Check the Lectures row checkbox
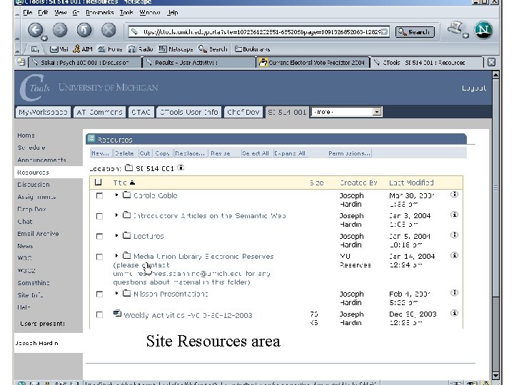The width and height of the screenshot is (514, 385). coord(99,237)
